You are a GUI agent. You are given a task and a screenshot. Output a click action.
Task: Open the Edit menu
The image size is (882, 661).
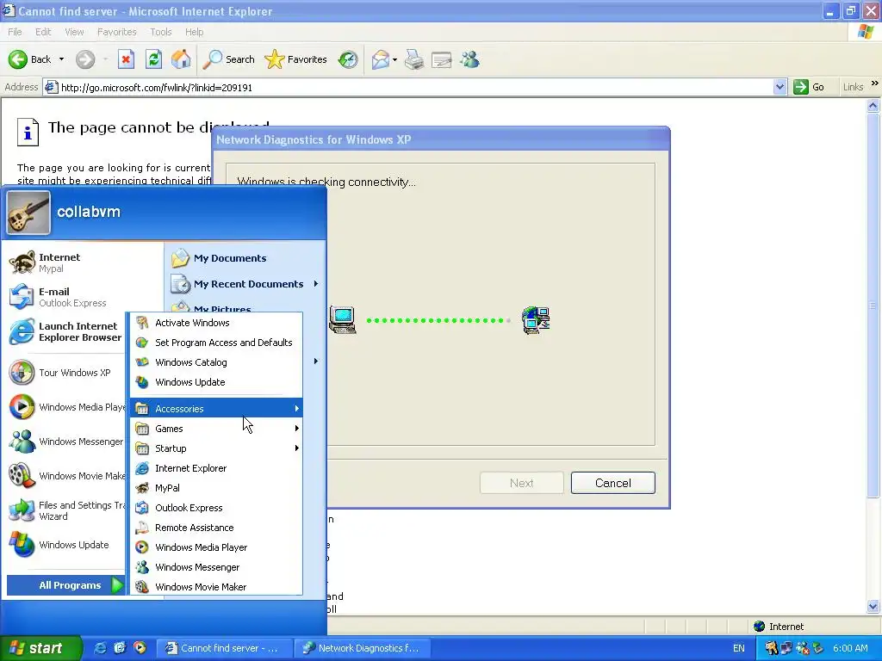point(43,32)
